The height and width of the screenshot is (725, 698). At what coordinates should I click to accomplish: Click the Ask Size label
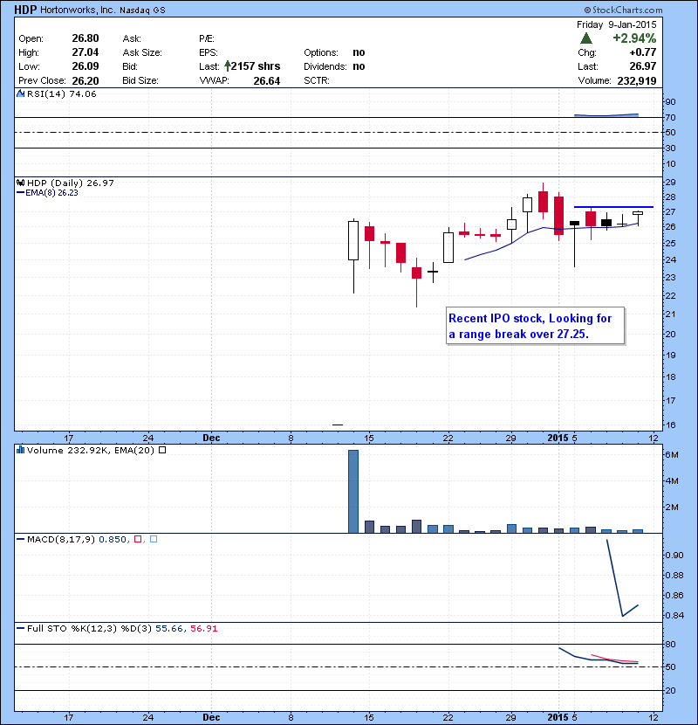point(142,52)
